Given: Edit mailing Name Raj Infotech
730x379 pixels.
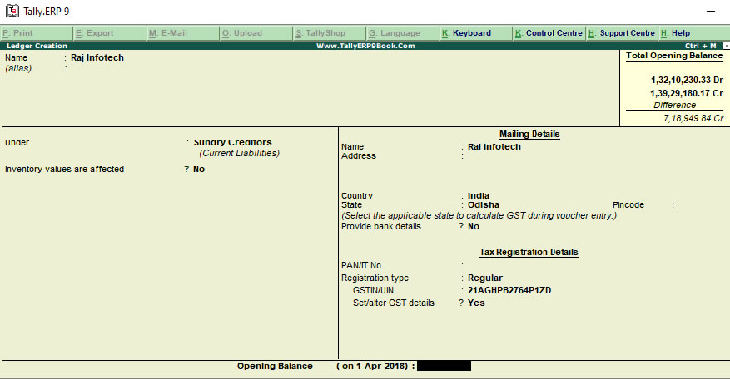Looking at the screenshot, I should (494, 146).
